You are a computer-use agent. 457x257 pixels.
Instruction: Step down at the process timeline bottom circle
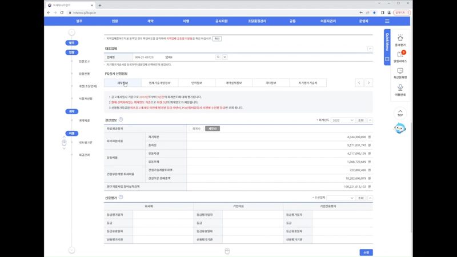72,250
